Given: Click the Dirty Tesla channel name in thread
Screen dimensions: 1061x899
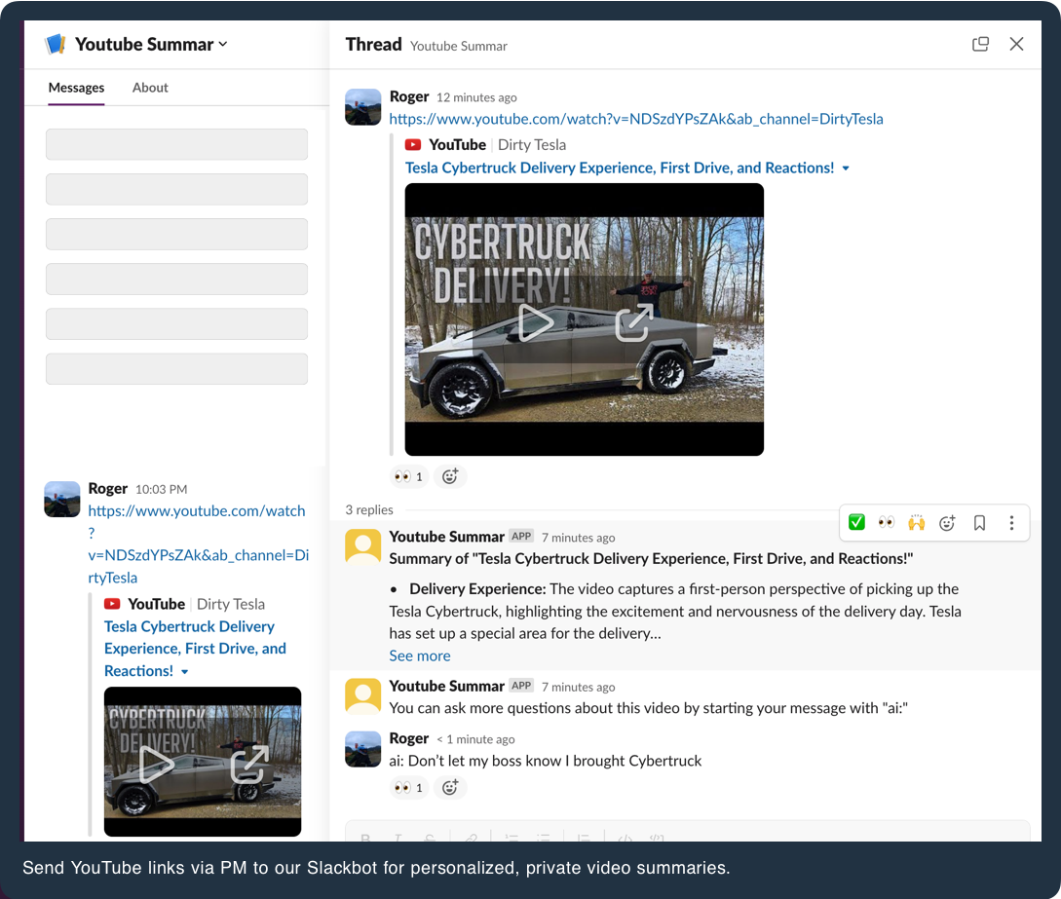Looking at the screenshot, I should click(532, 145).
